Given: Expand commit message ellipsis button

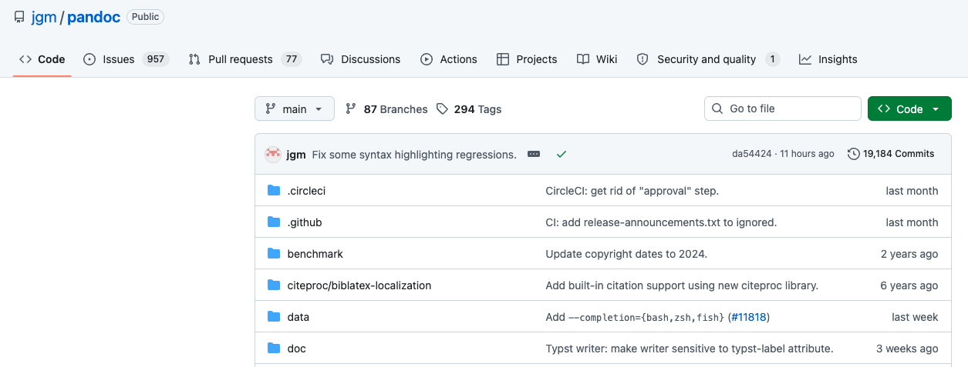Looking at the screenshot, I should [x=534, y=154].
